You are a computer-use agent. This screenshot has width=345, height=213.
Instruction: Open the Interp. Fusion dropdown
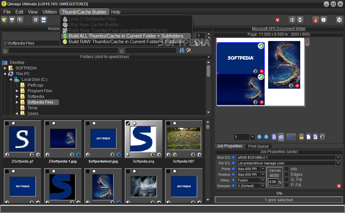pos(263,180)
